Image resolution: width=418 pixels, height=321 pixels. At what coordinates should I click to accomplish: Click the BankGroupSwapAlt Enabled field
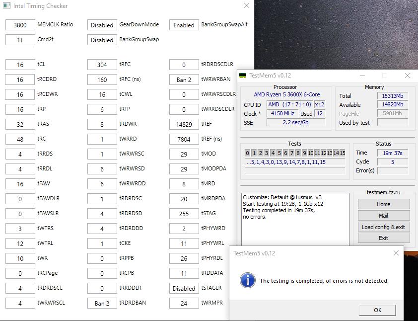click(184, 25)
